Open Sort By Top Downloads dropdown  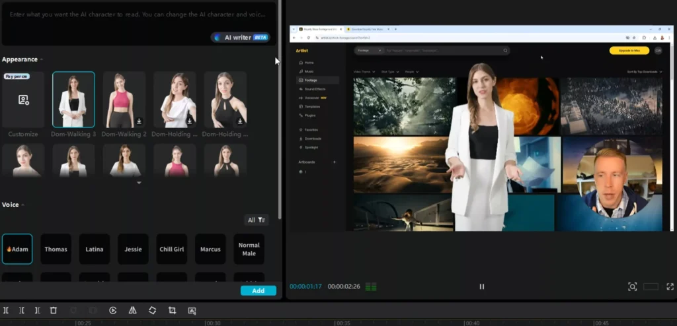click(644, 71)
